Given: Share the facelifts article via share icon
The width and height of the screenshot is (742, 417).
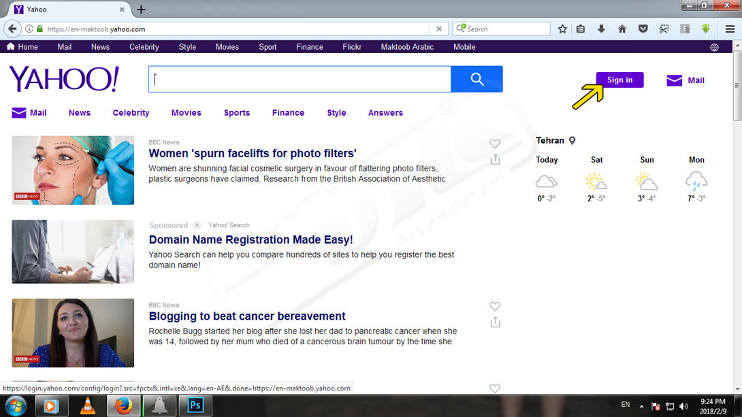Looking at the screenshot, I should (495, 159).
